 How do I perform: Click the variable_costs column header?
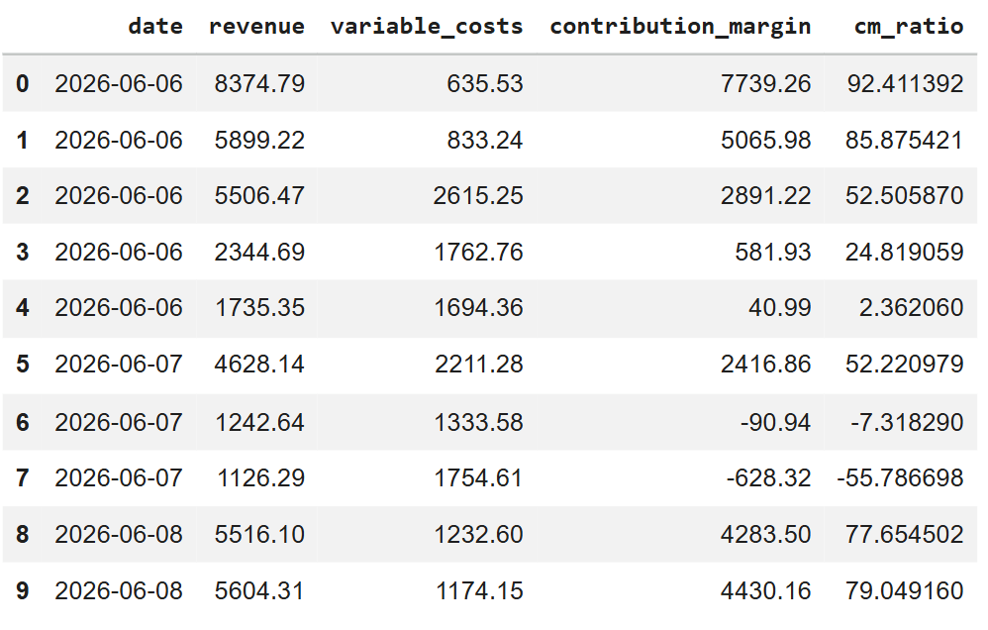pyautogui.click(x=427, y=27)
